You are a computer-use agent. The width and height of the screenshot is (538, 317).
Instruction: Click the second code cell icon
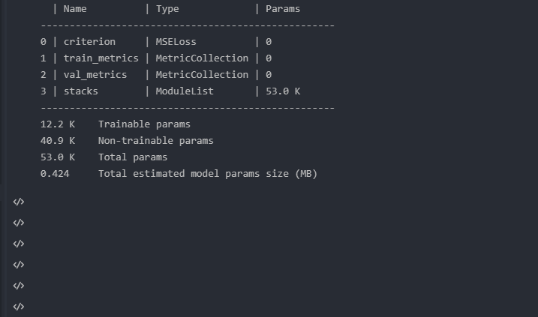coord(19,223)
